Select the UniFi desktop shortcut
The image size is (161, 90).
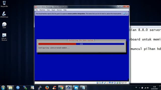[x=4, y=25]
